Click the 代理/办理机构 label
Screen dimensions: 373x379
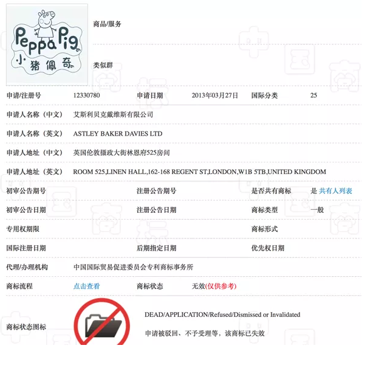tap(27, 267)
